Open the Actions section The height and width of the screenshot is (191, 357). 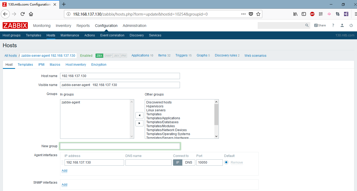click(x=90, y=35)
